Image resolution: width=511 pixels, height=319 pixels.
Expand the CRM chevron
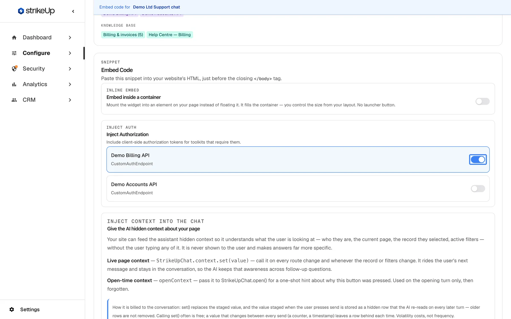[x=70, y=100]
